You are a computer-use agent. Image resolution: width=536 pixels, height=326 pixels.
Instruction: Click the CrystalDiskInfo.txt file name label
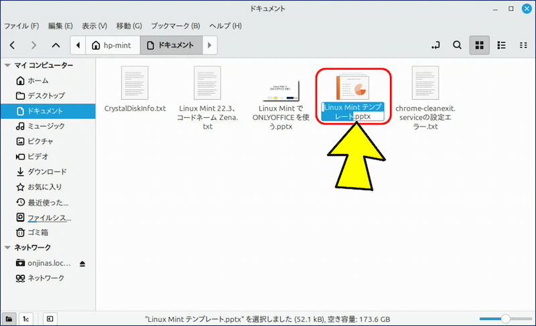click(x=135, y=108)
